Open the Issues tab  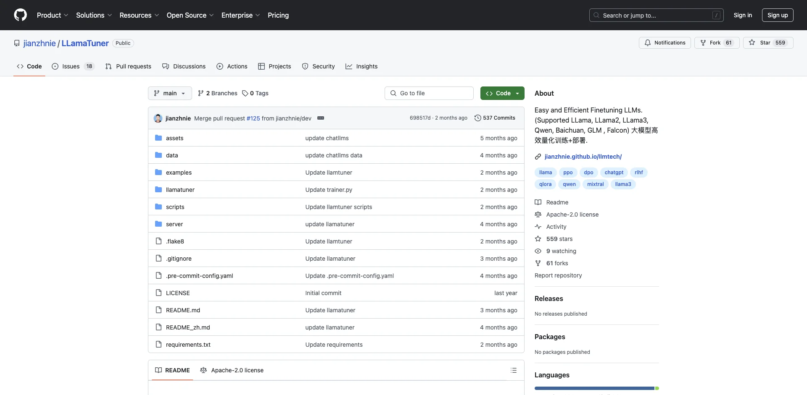point(73,66)
